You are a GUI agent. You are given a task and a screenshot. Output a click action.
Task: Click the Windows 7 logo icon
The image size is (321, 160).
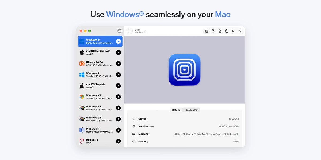pos(82,75)
